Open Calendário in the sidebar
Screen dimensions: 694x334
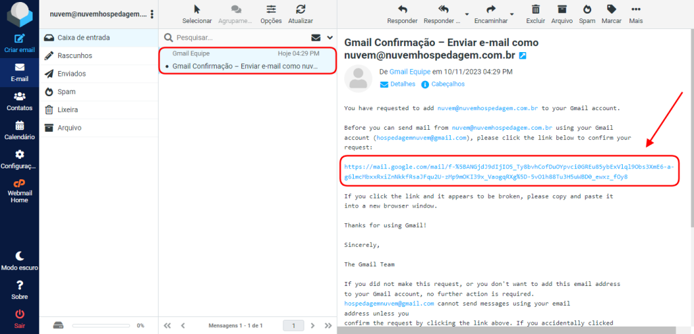pyautogui.click(x=20, y=130)
